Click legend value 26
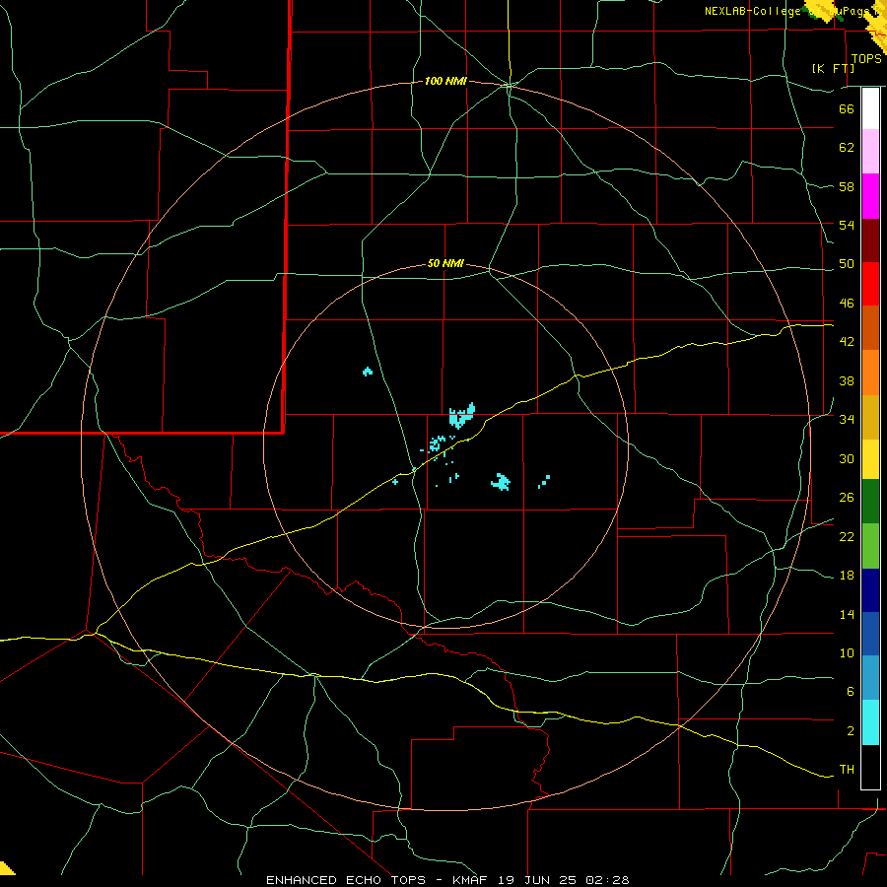Screen dimensions: 887x887 [847, 498]
